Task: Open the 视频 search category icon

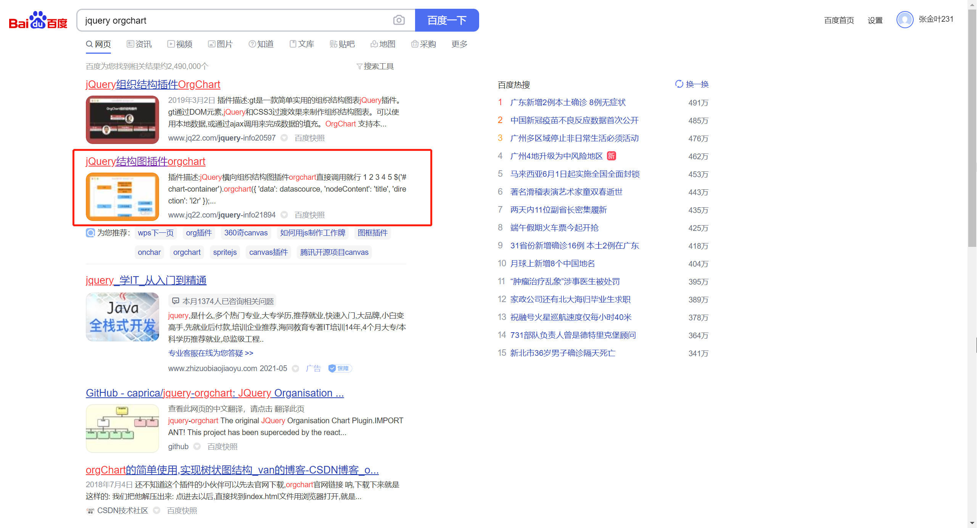Action: (x=171, y=44)
